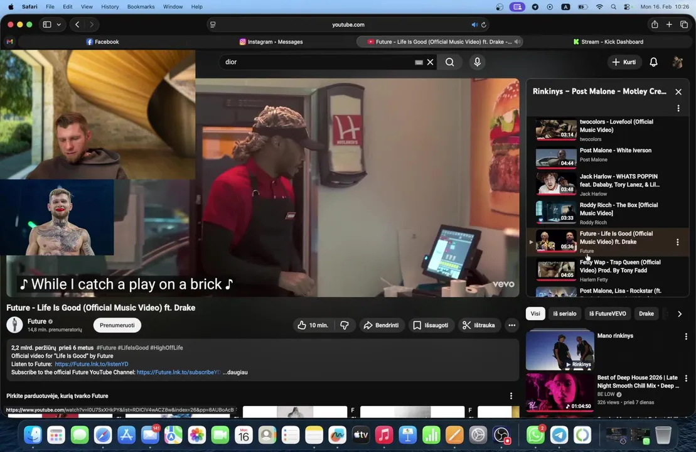This screenshot has height=452, width=696.
Task: Save the video with Išsaugoti
Action: click(431, 325)
